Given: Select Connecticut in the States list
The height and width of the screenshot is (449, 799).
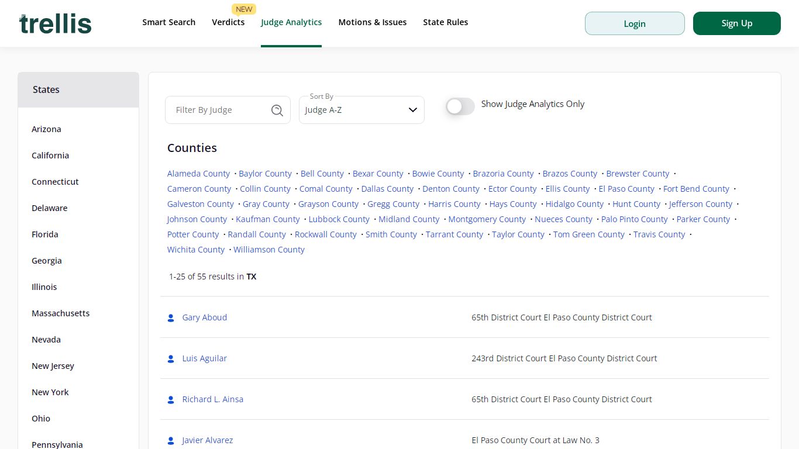Looking at the screenshot, I should coord(55,182).
